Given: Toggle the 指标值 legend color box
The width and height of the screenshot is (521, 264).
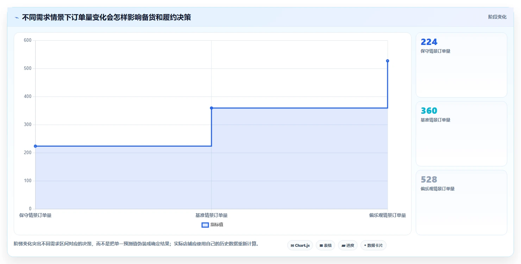Looking at the screenshot, I should click(x=205, y=225).
